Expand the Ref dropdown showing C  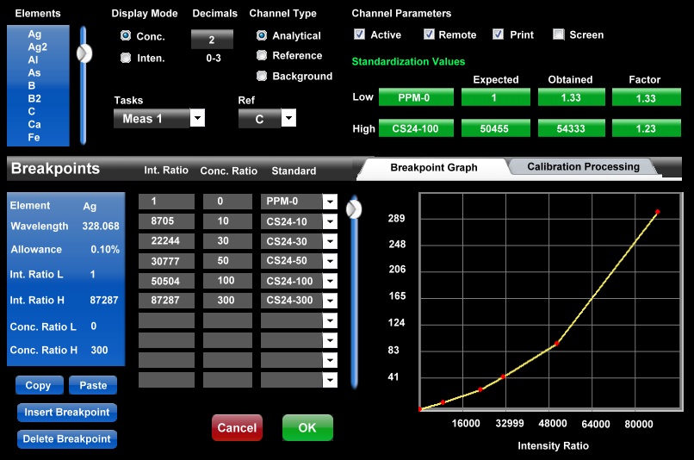click(288, 119)
